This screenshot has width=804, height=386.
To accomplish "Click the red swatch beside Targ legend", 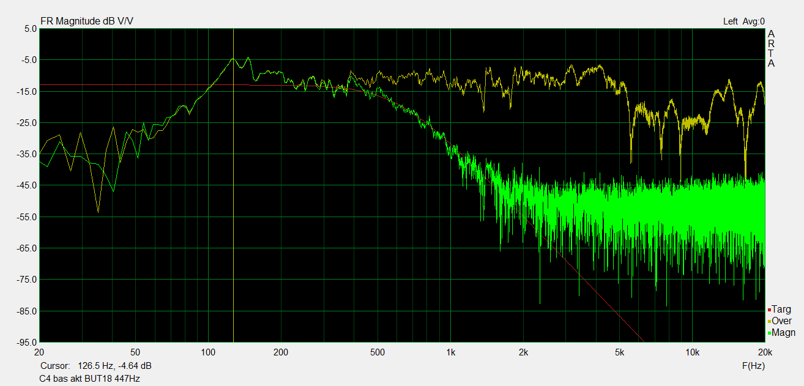I will (769, 310).
